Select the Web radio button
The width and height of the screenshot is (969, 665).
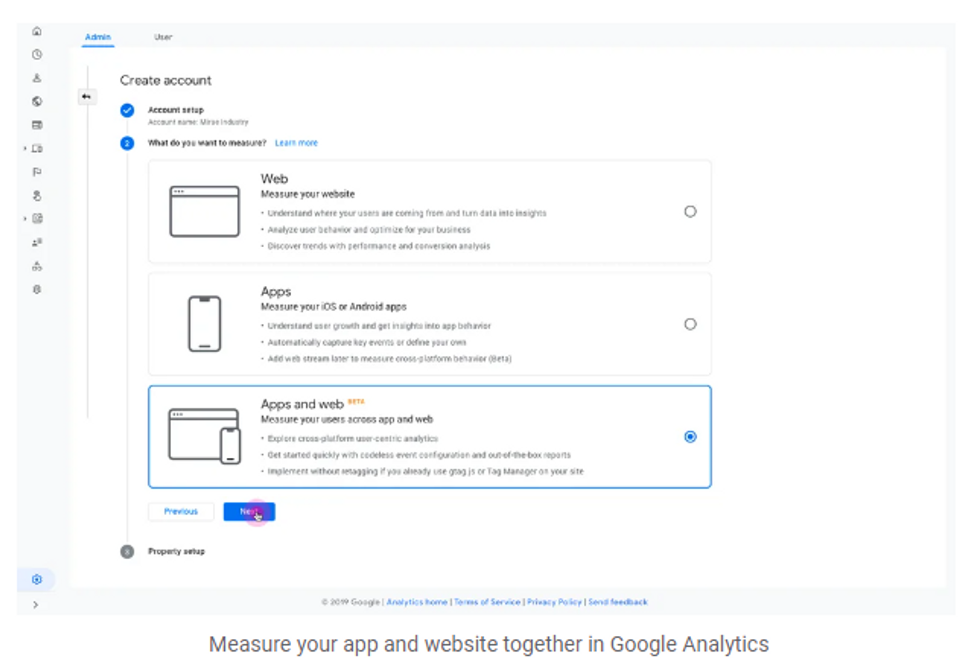tap(690, 212)
